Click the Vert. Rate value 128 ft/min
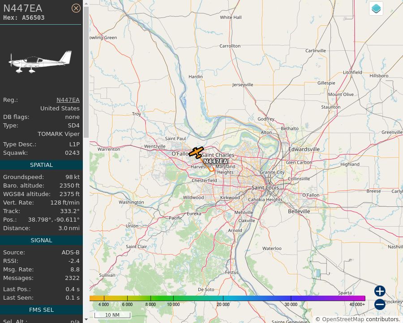403x323 pixels. (65, 202)
